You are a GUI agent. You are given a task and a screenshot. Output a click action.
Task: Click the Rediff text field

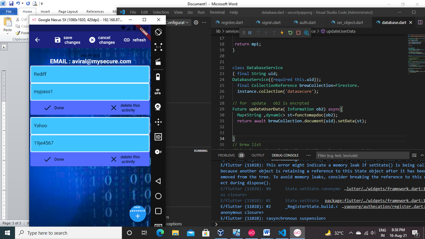pyautogui.click(x=90, y=74)
